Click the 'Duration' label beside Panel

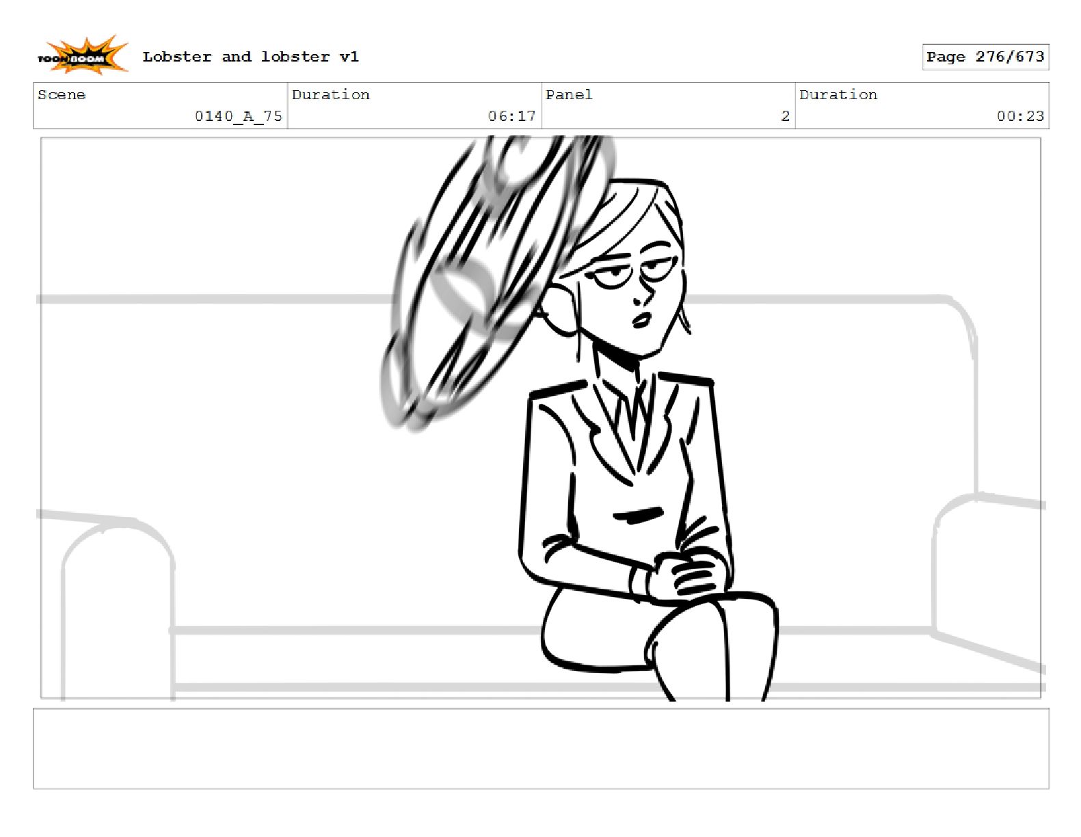(x=838, y=95)
